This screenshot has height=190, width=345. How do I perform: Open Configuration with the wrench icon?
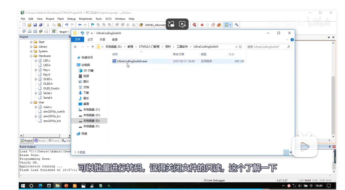237,25
